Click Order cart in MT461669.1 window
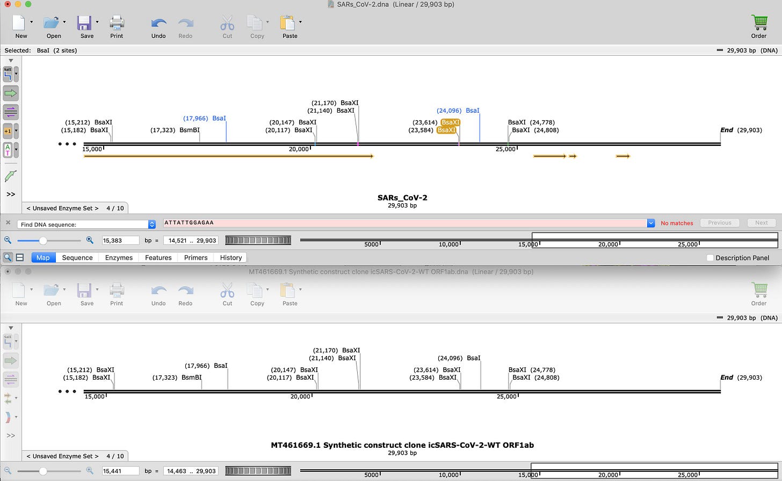The width and height of the screenshot is (782, 481). pyautogui.click(x=759, y=290)
